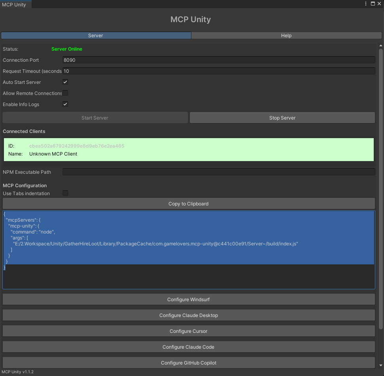This screenshot has height=376, width=384.
Task: Click Configure Claude Desktop button
Action: (189, 315)
